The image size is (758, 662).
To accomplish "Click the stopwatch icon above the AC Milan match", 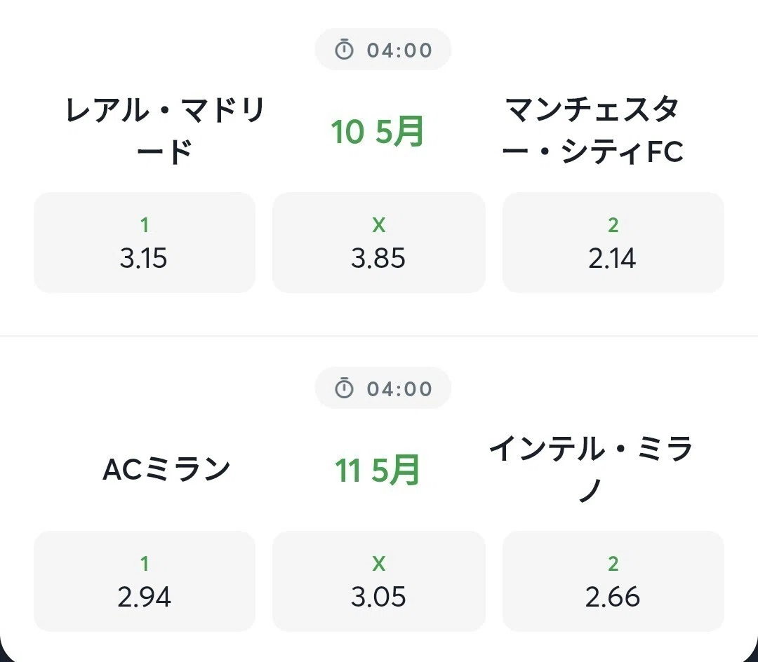I will tap(344, 388).
